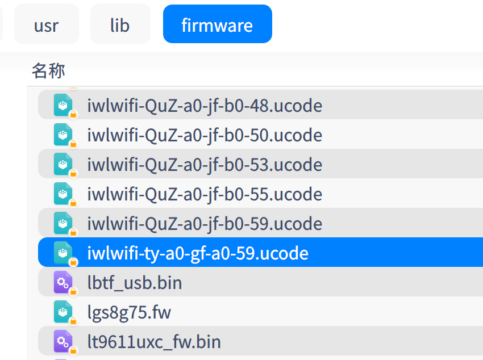The height and width of the screenshot is (360, 483).
Task: Select the file name iwlwifi-QuZ-a0-jf-b0-55.ucode
Action: pyautogui.click(x=205, y=194)
